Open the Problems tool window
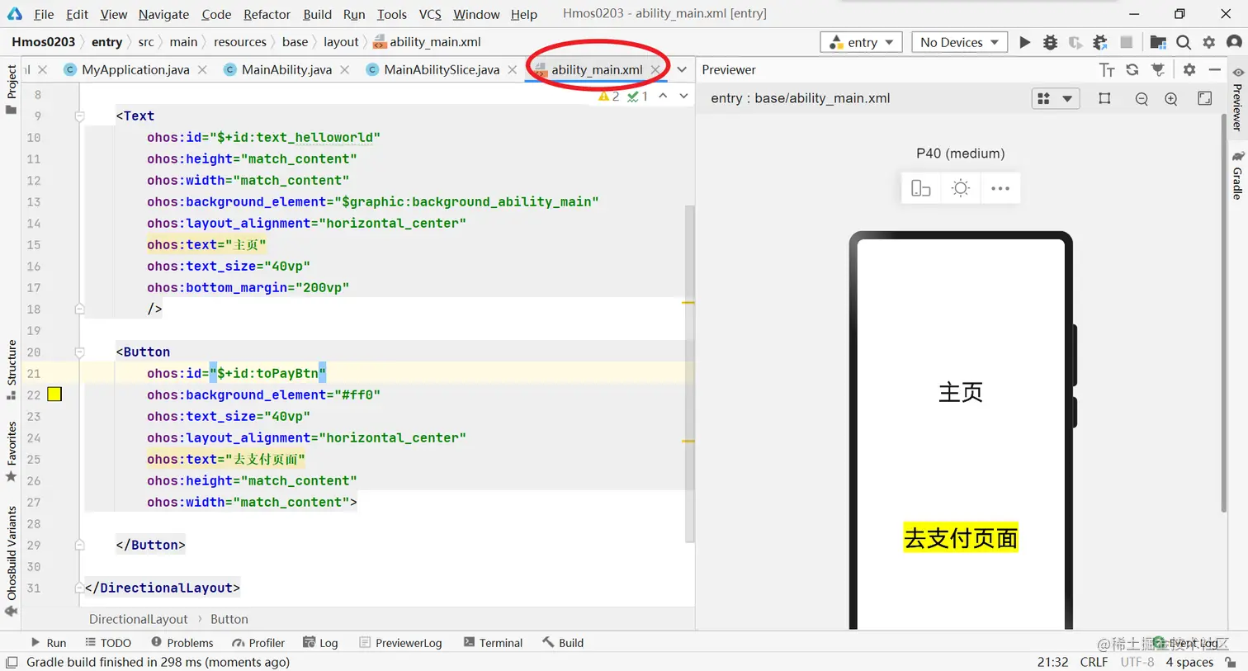The image size is (1248, 671). pos(182,643)
